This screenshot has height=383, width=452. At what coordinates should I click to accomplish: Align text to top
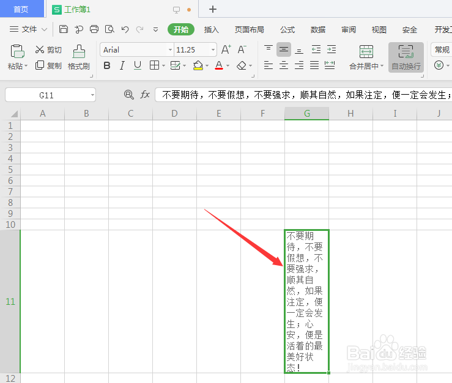coord(269,49)
